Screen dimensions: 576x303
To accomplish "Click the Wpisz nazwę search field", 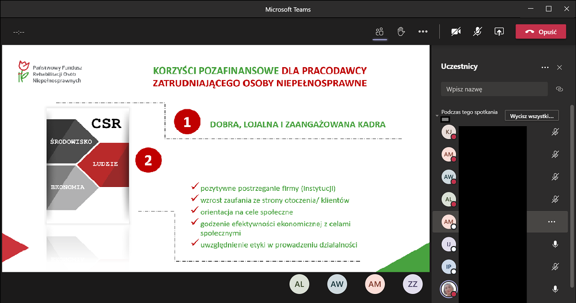I will [494, 89].
